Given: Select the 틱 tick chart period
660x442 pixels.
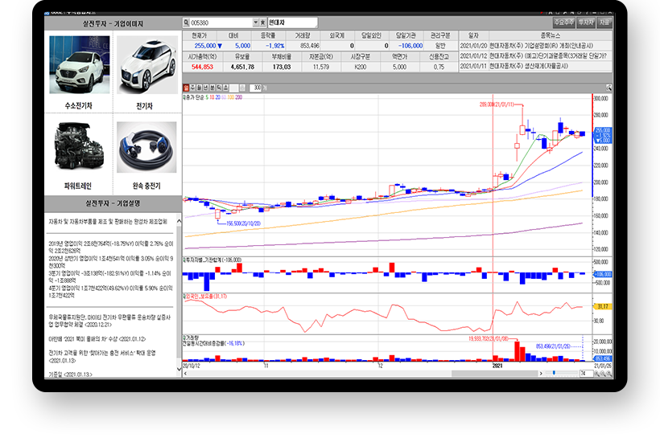Looking at the screenshot, I should click(x=219, y=88).
